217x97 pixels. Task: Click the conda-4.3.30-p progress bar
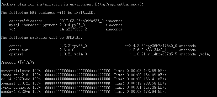77,92
